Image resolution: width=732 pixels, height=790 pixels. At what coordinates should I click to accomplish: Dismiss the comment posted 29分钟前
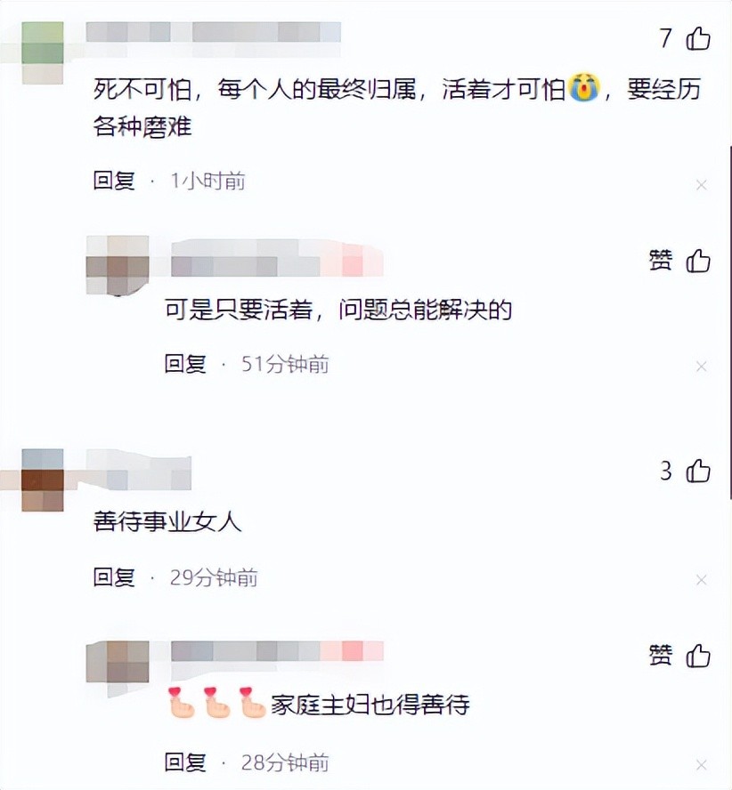701,580
